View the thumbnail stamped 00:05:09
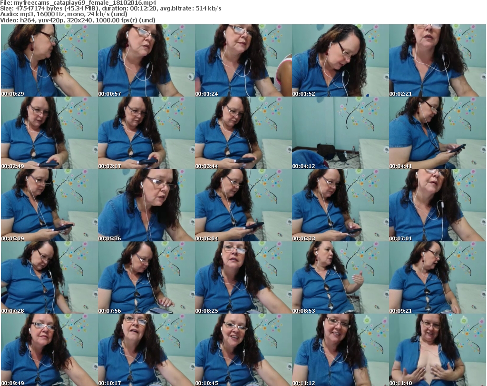The image size is (487, 386). tap(49, 205)
